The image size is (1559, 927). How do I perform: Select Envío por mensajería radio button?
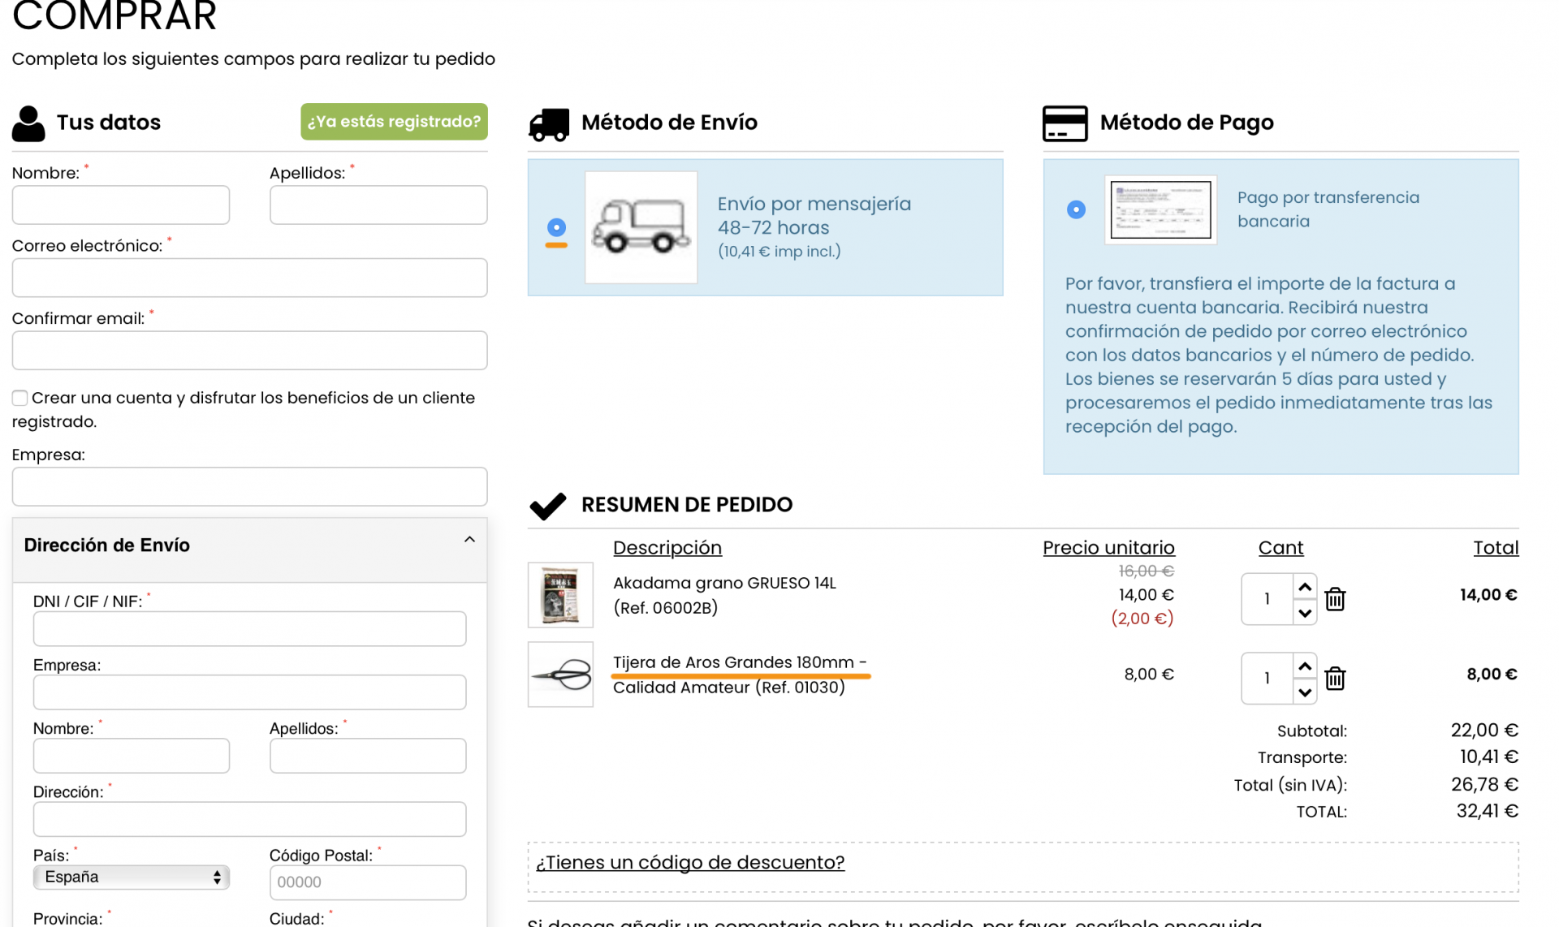[556, 226]
